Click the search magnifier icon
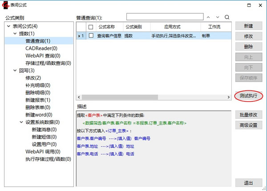This screenshot has width=267, height=191. click(227, 17)
